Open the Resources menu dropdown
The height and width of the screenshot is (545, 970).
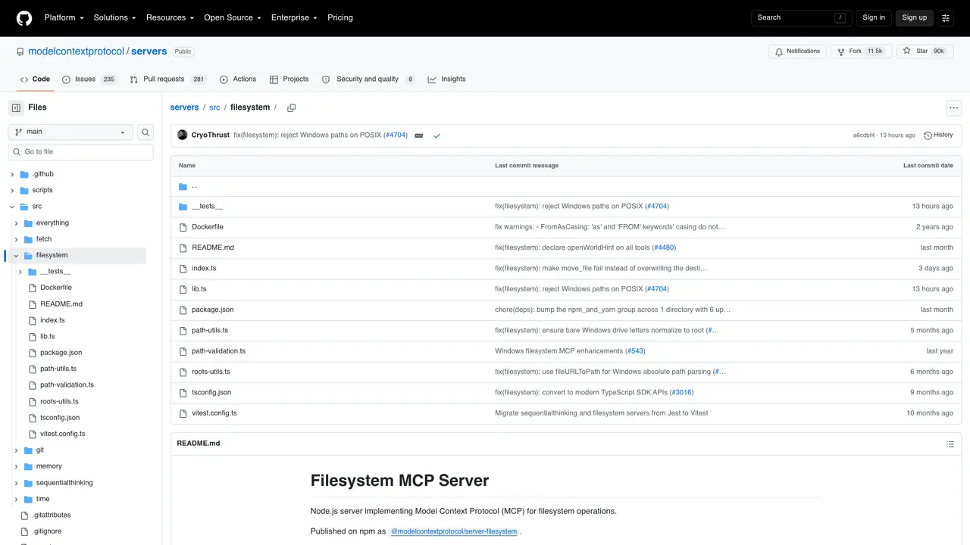click(170, 17)
